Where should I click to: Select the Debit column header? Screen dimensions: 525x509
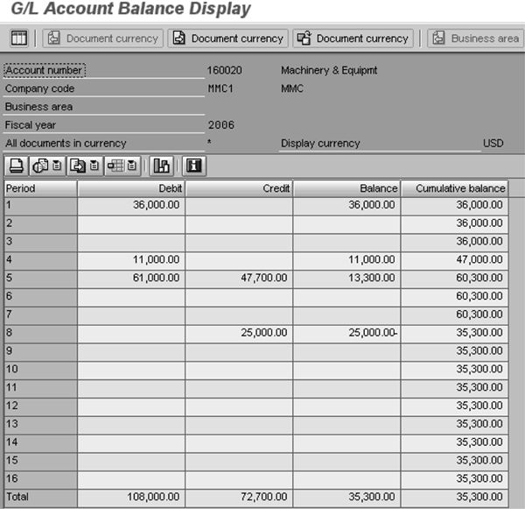click(131, 188)
